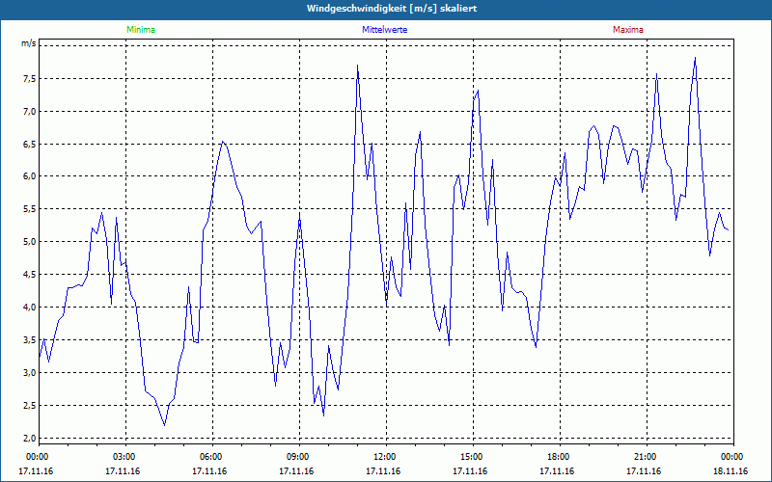Screen dimensions: 772x482
Task: Click the curve minimum near 04:20
Action: click(164, 425)
